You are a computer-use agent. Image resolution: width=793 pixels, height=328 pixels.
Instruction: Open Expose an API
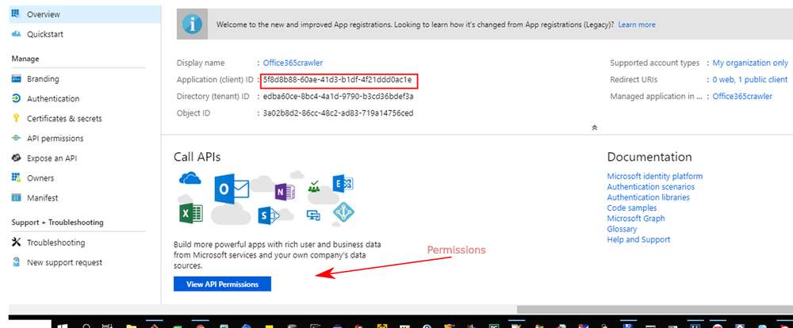pos(52,158)
